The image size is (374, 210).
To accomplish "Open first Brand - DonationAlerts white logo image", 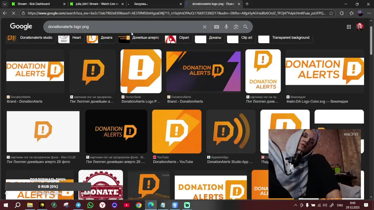I will [35, 71].
